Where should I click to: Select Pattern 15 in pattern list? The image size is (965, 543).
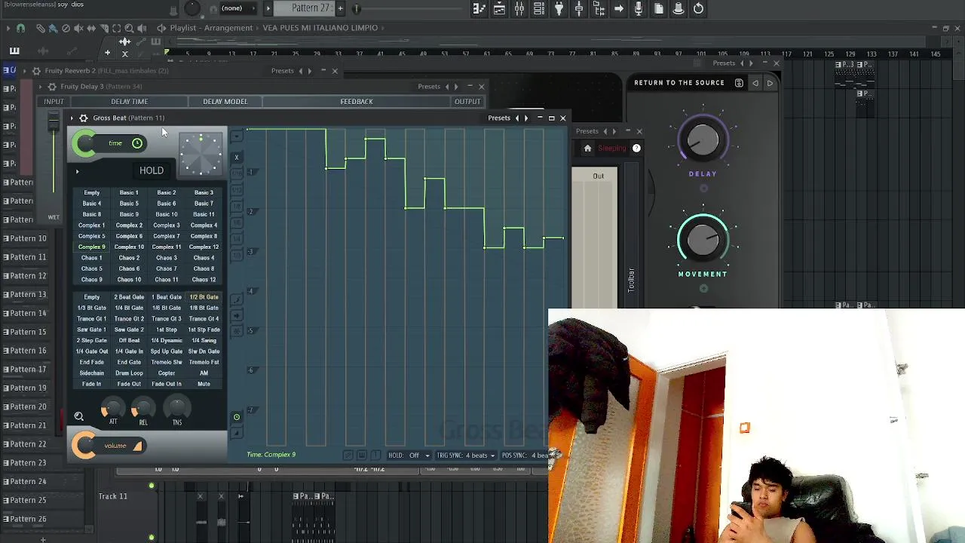coord(28,332)
